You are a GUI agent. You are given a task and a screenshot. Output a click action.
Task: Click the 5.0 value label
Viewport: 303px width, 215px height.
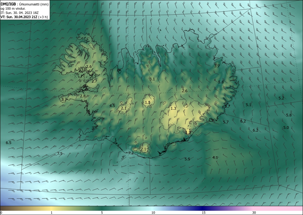click(x=286, y=128)
